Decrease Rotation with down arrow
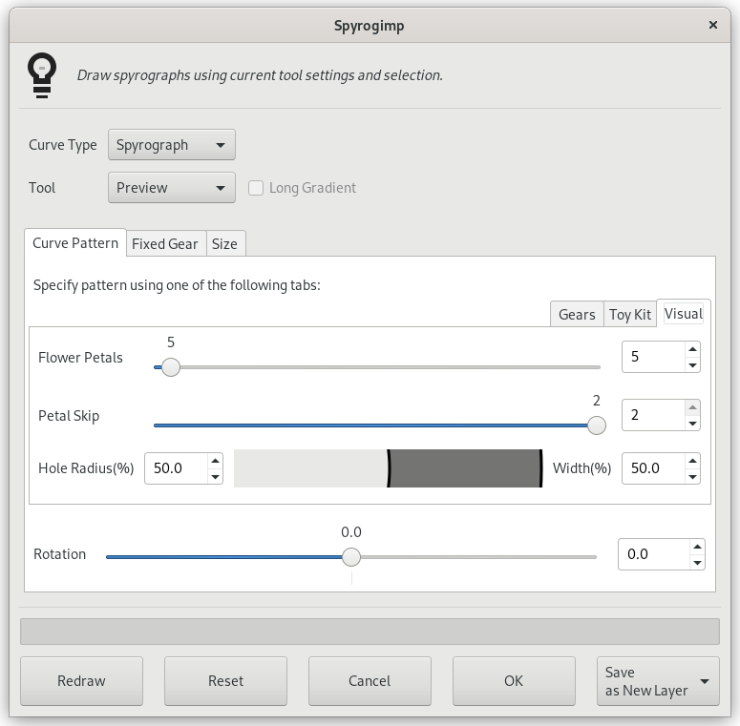Image resolution: width=740 pixels, height=726 pixels. (697, 563)
